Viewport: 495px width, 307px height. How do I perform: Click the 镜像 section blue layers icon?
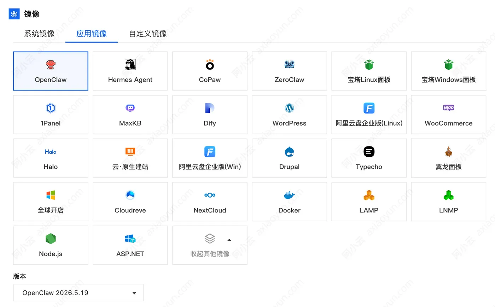(14, 14)
